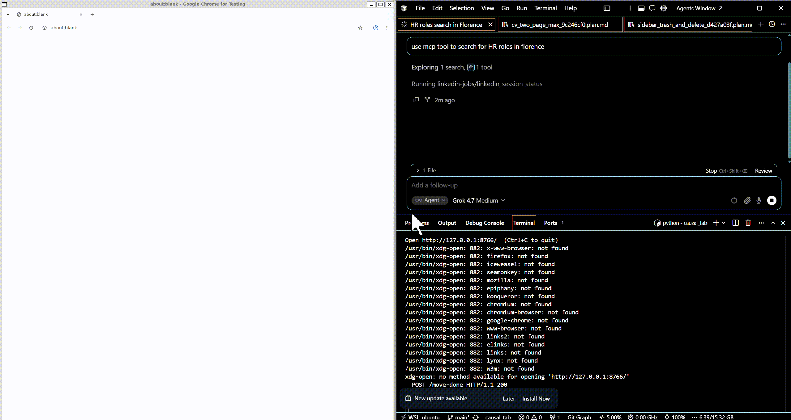Open Chrome profile avatar menu
Screen dimensions: 791x420
[376, 28]
